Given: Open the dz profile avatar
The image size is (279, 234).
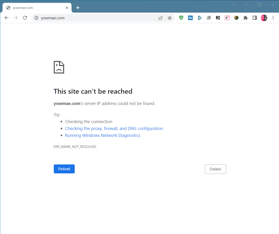Looking at the screenshot, I should pos(264,18).
